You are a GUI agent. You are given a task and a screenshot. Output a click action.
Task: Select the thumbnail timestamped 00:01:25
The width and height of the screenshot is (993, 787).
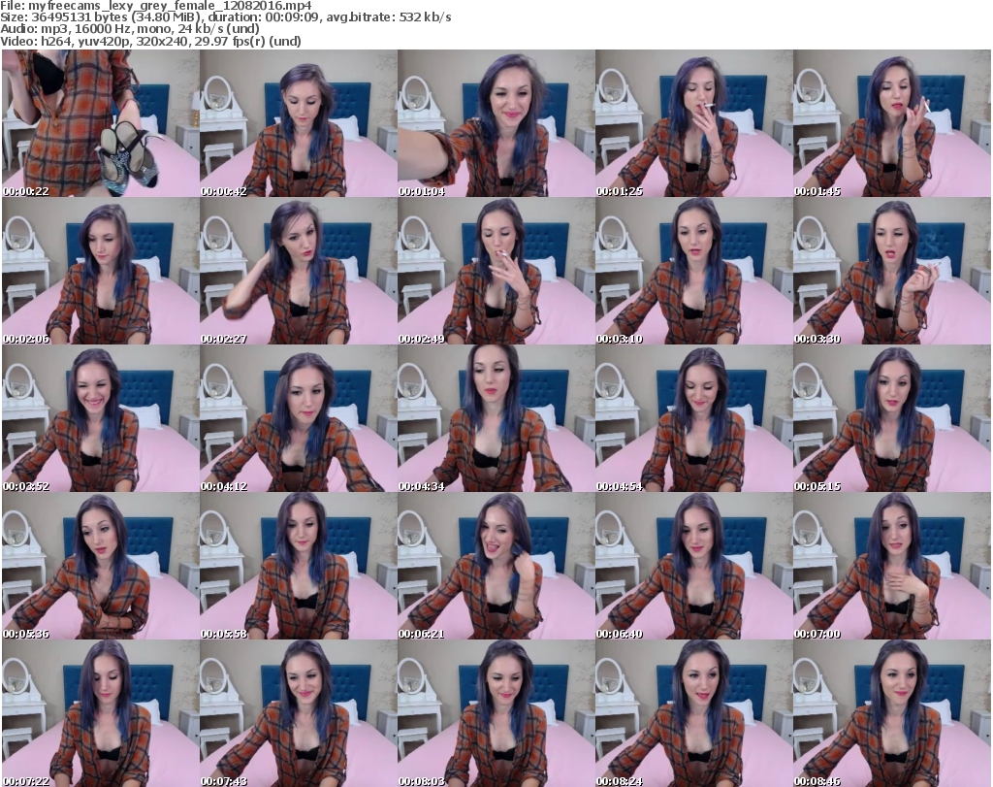[694, 123]
